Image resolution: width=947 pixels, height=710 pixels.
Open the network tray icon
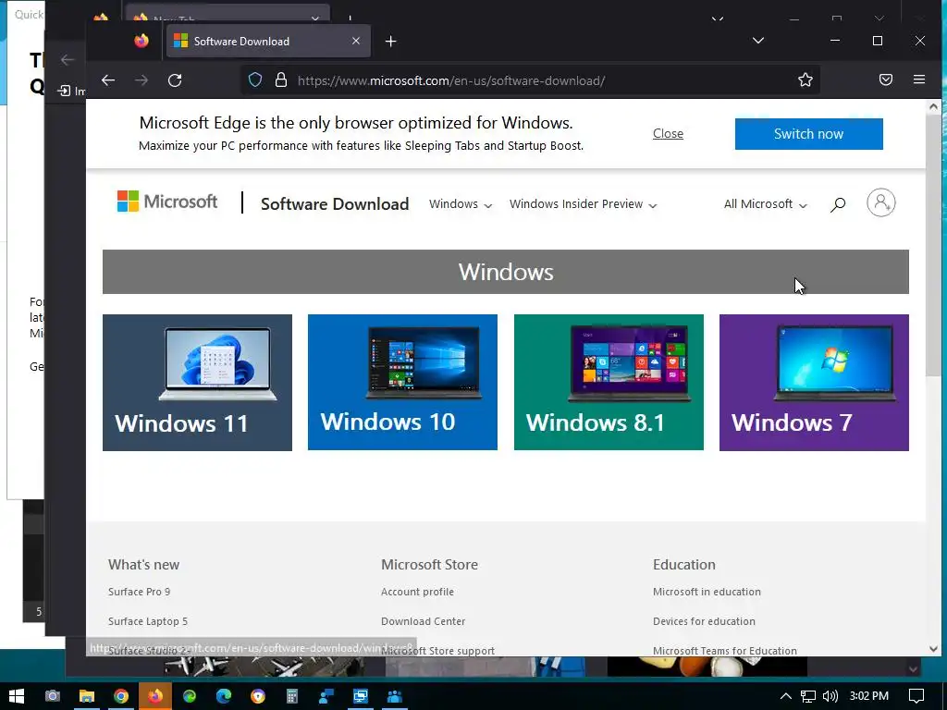tap(808, 696)
